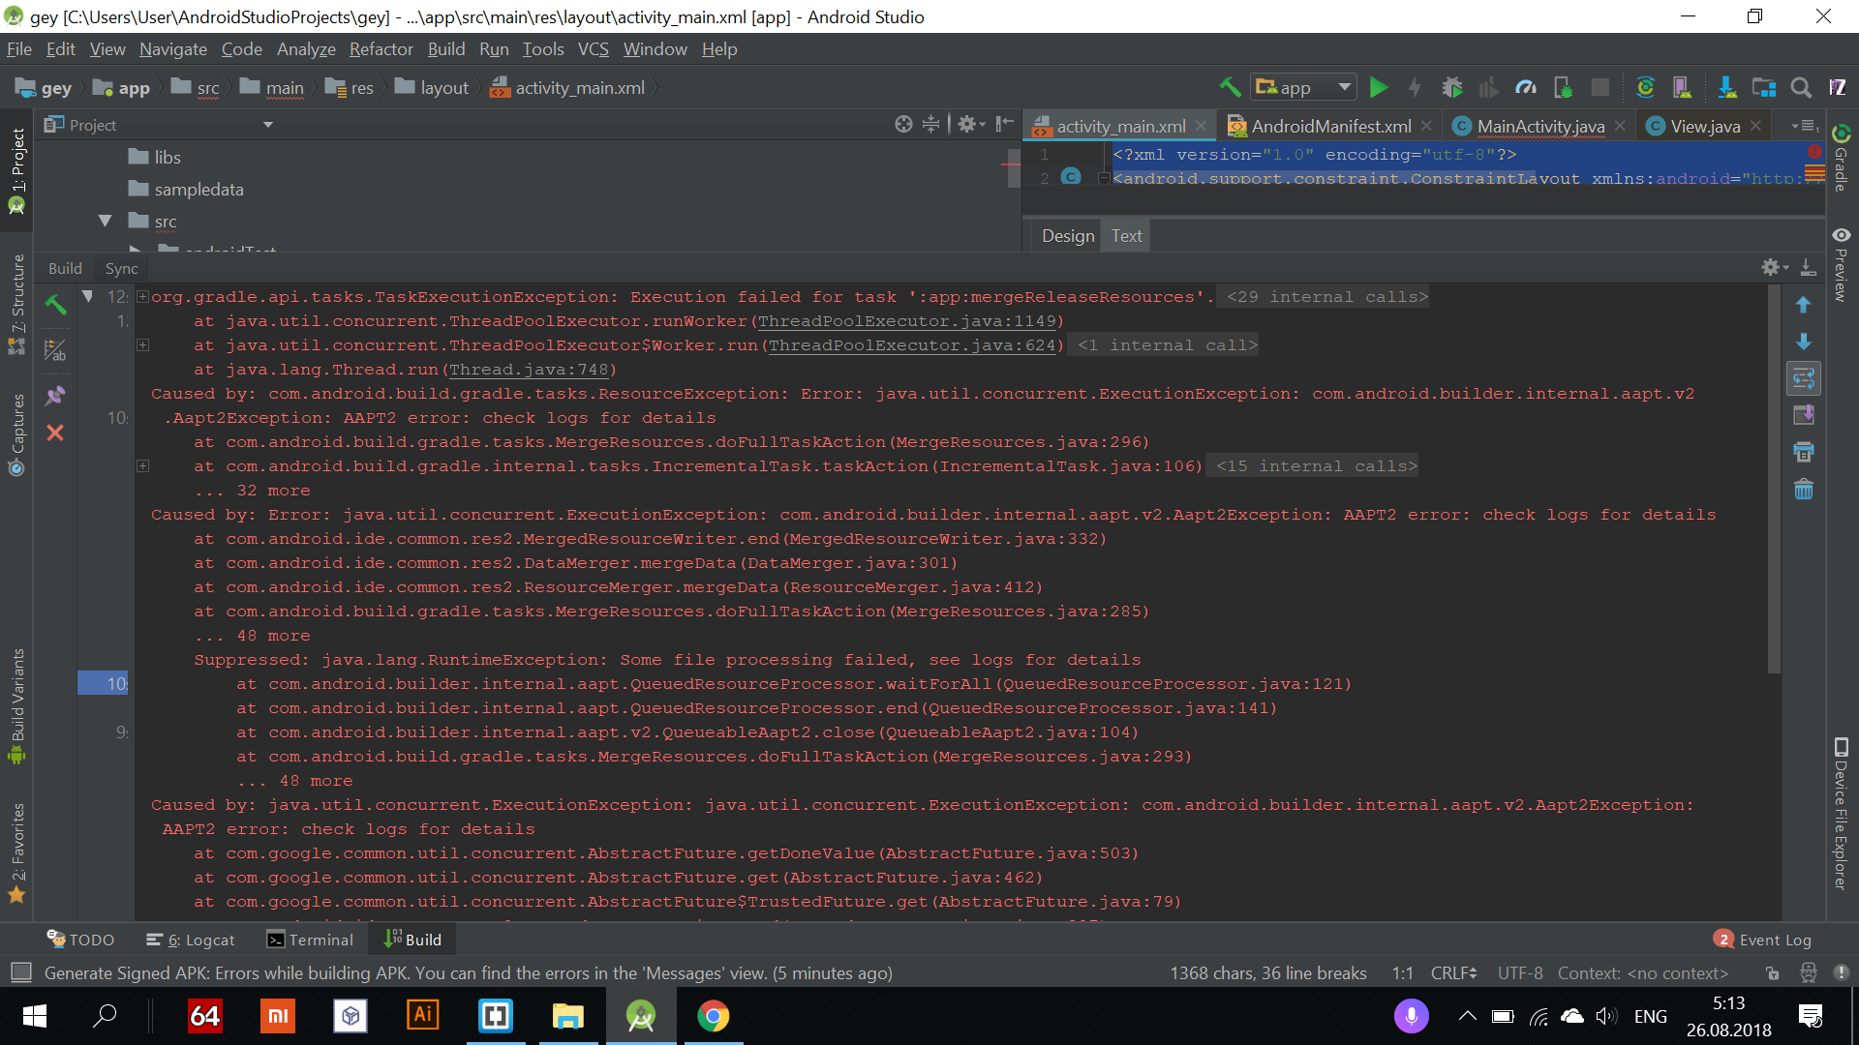Open Thread.java:748 stack link
This screenshot has width=1859, height=1045.
(x=529, y=370)
